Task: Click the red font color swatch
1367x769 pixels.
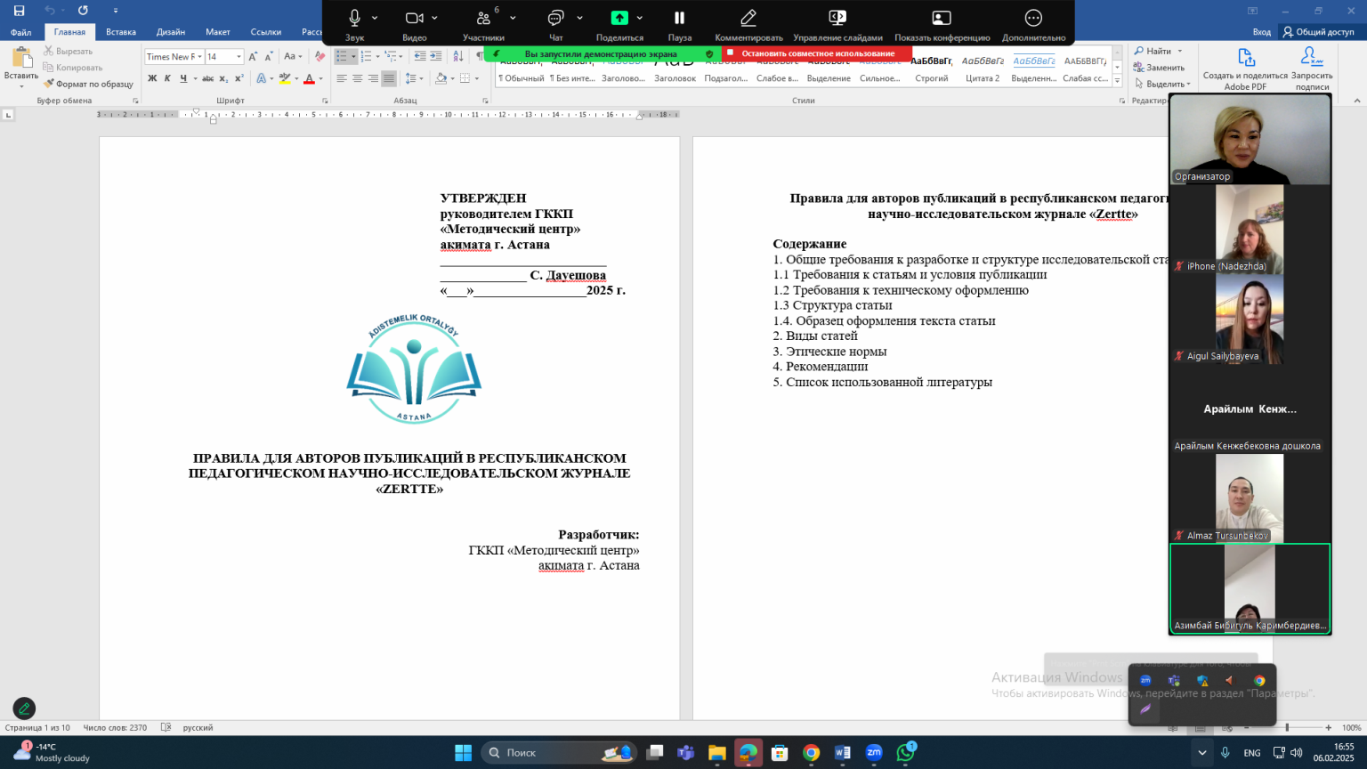Action: click(x=309, y=78)
